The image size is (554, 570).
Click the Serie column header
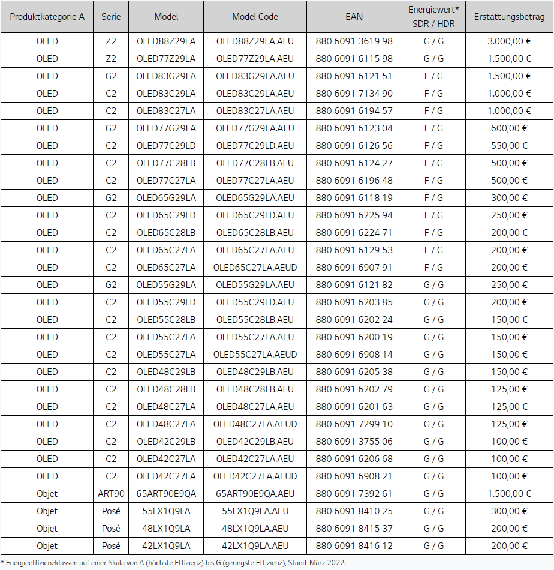tap(111, 17)
